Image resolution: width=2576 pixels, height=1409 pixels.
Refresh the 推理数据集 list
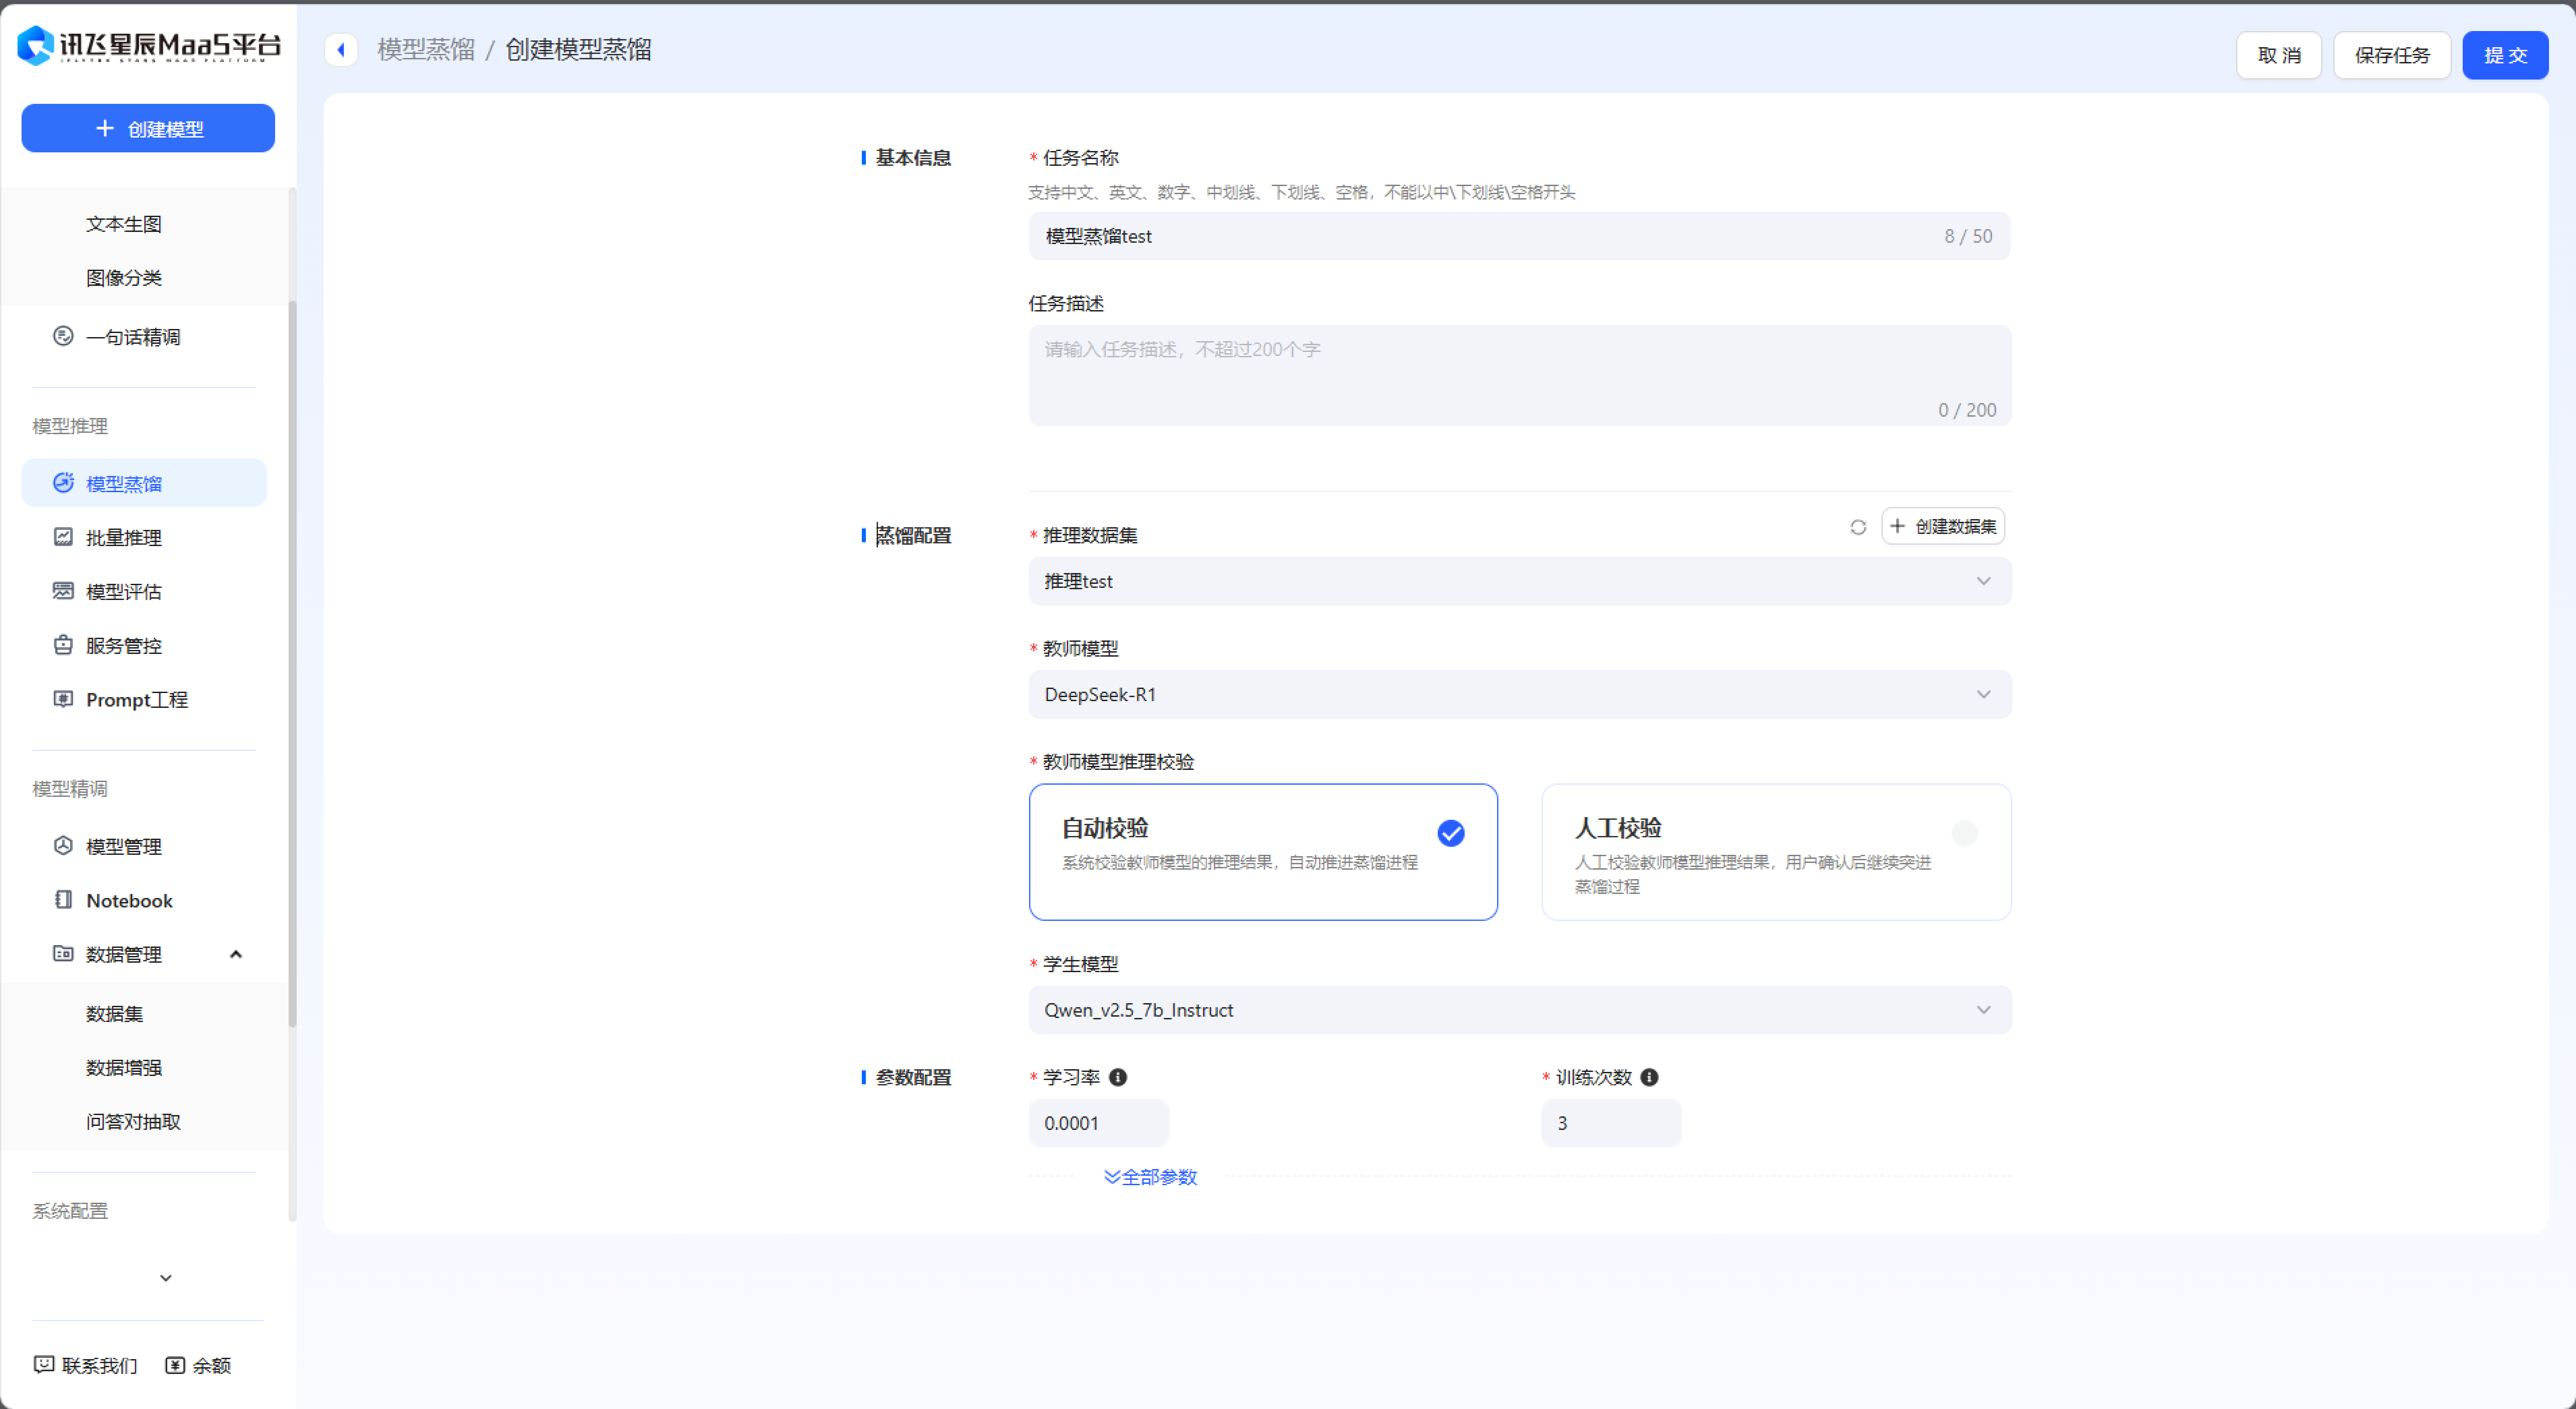click(1858, 527)
